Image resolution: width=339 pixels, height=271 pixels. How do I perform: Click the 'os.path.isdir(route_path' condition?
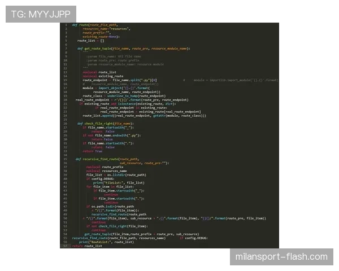click(x=112, y=207)
